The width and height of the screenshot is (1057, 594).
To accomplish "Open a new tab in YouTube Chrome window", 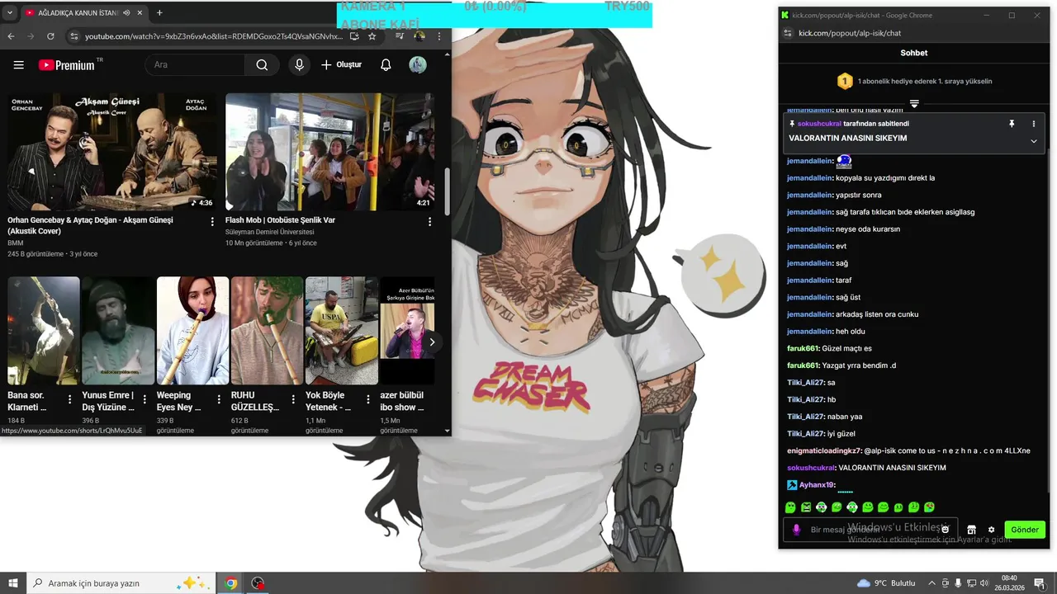I will tap(159, 12).
